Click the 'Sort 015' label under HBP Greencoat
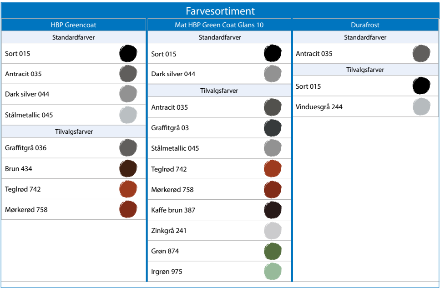 point(17,54)
